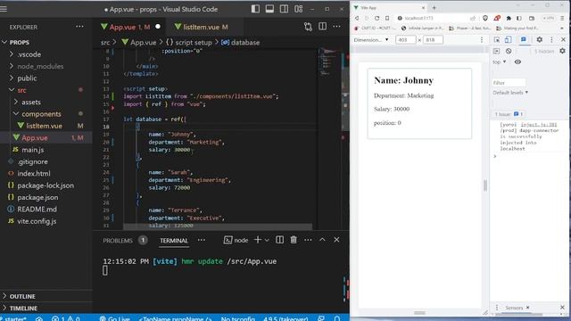Click Go Live in status bar
The width and height of the screenshot is (571, 321).
[115, 318]
